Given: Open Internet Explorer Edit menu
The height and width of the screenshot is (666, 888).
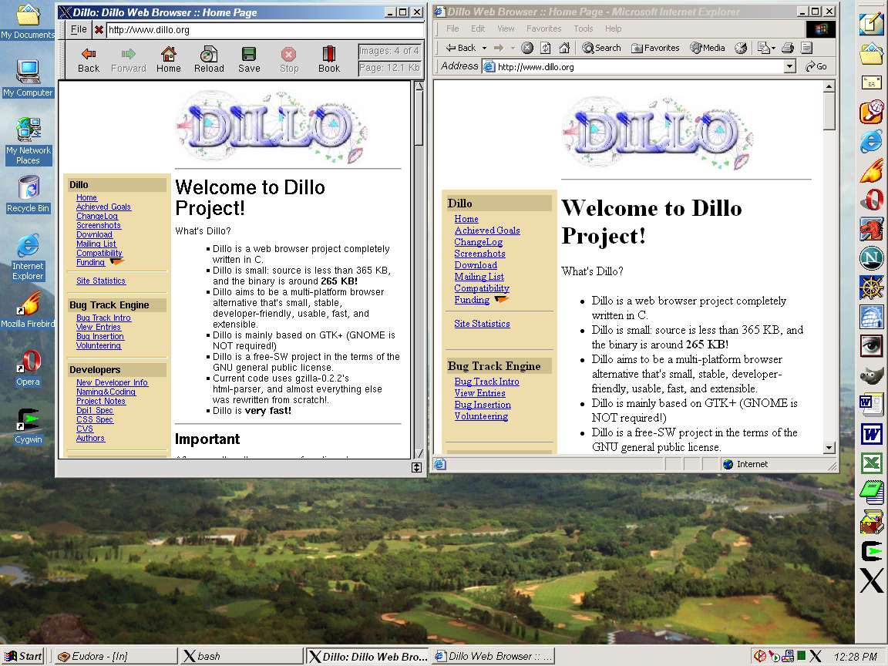Looking at the screenshot, I should pyautogui.click(x=477, y=29).
